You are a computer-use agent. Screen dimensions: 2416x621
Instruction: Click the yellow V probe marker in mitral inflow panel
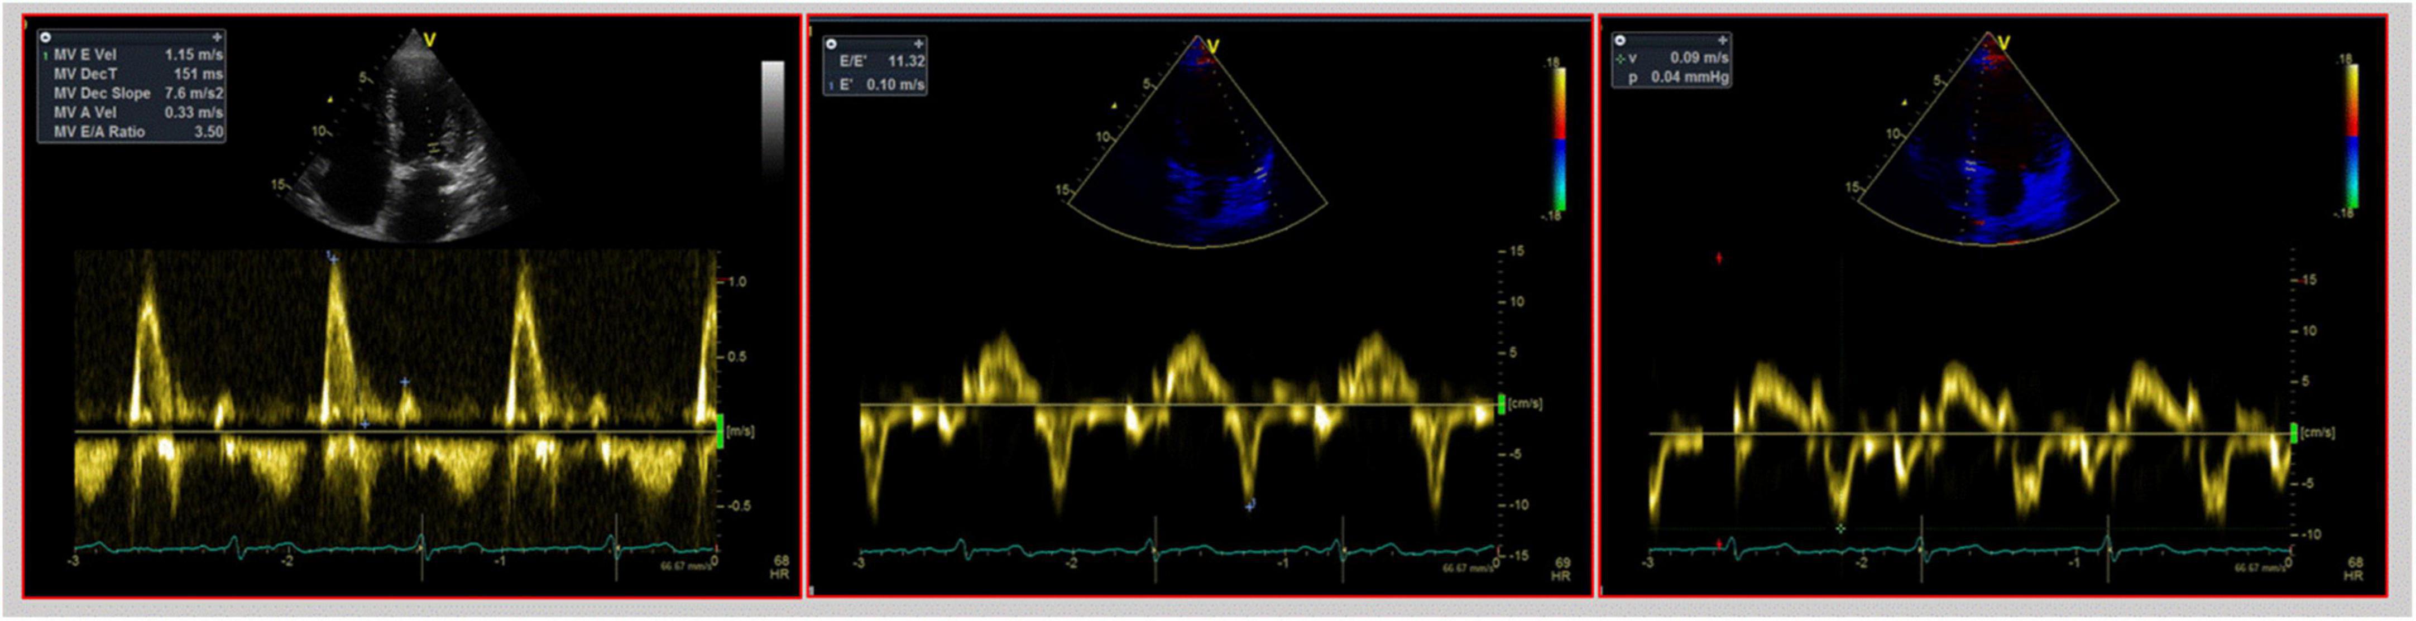click(x=430, y=40)
